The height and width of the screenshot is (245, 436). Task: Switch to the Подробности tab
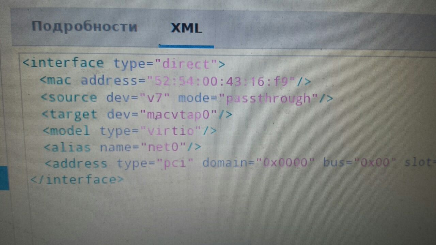click(84, 26)
